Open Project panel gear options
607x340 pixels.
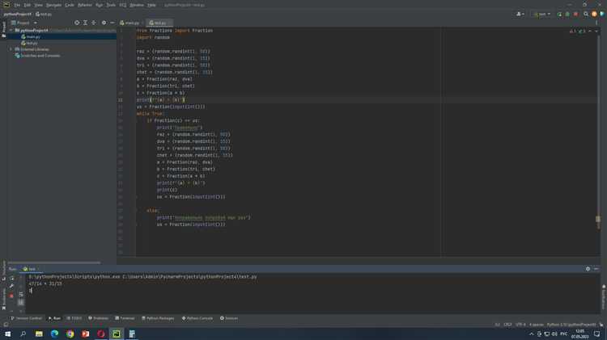coord(104,23)
